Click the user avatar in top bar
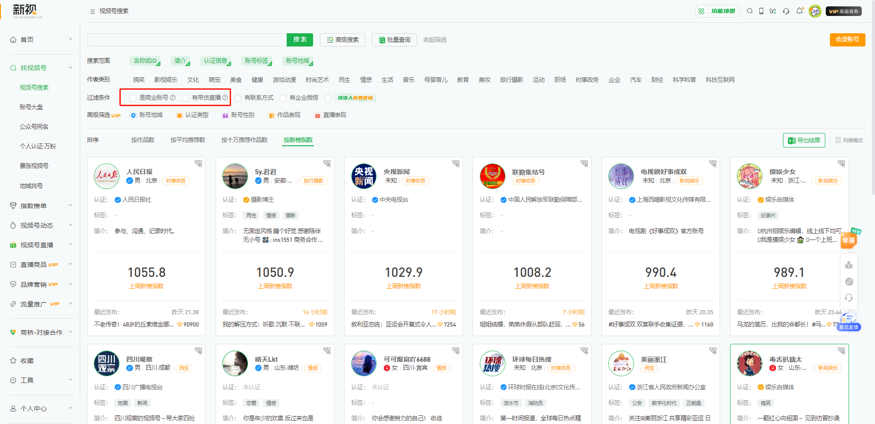Viewport: 875px width, 424px height. [815, 11]
